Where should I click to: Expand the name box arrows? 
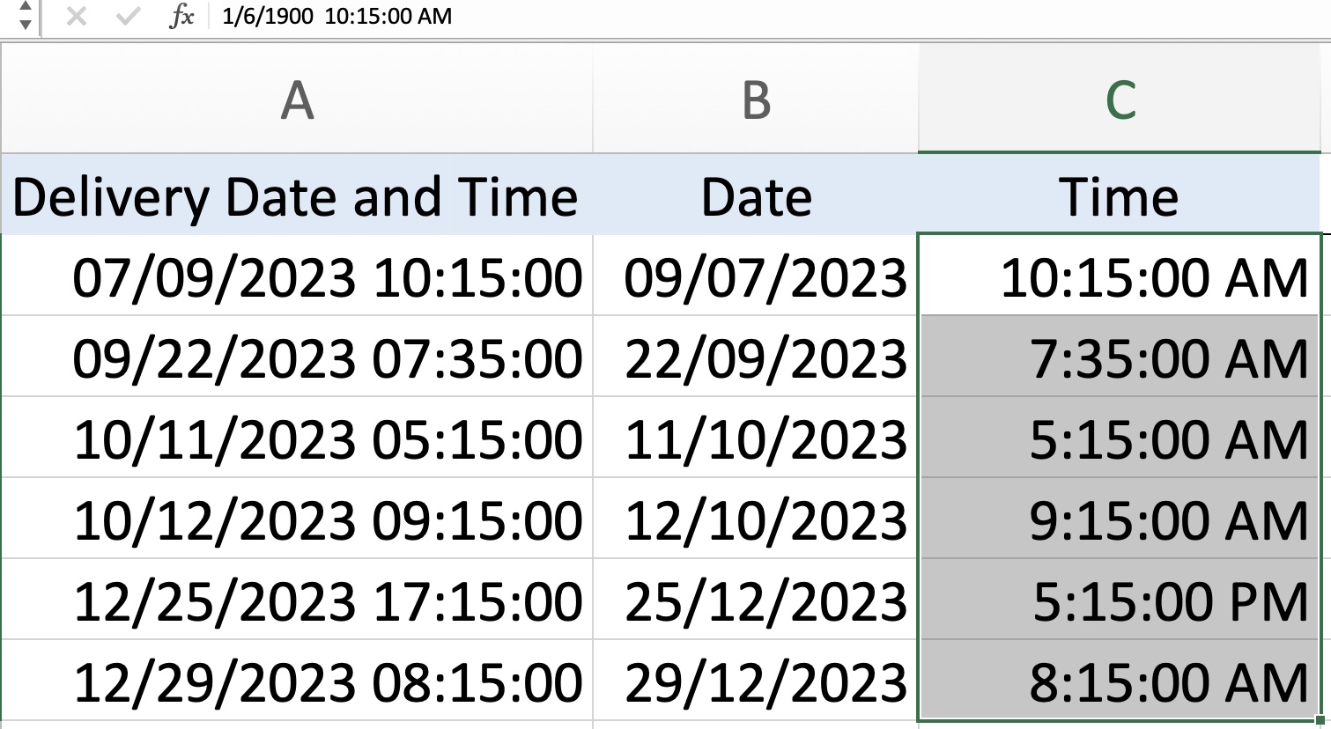click(x=24, y=16)
